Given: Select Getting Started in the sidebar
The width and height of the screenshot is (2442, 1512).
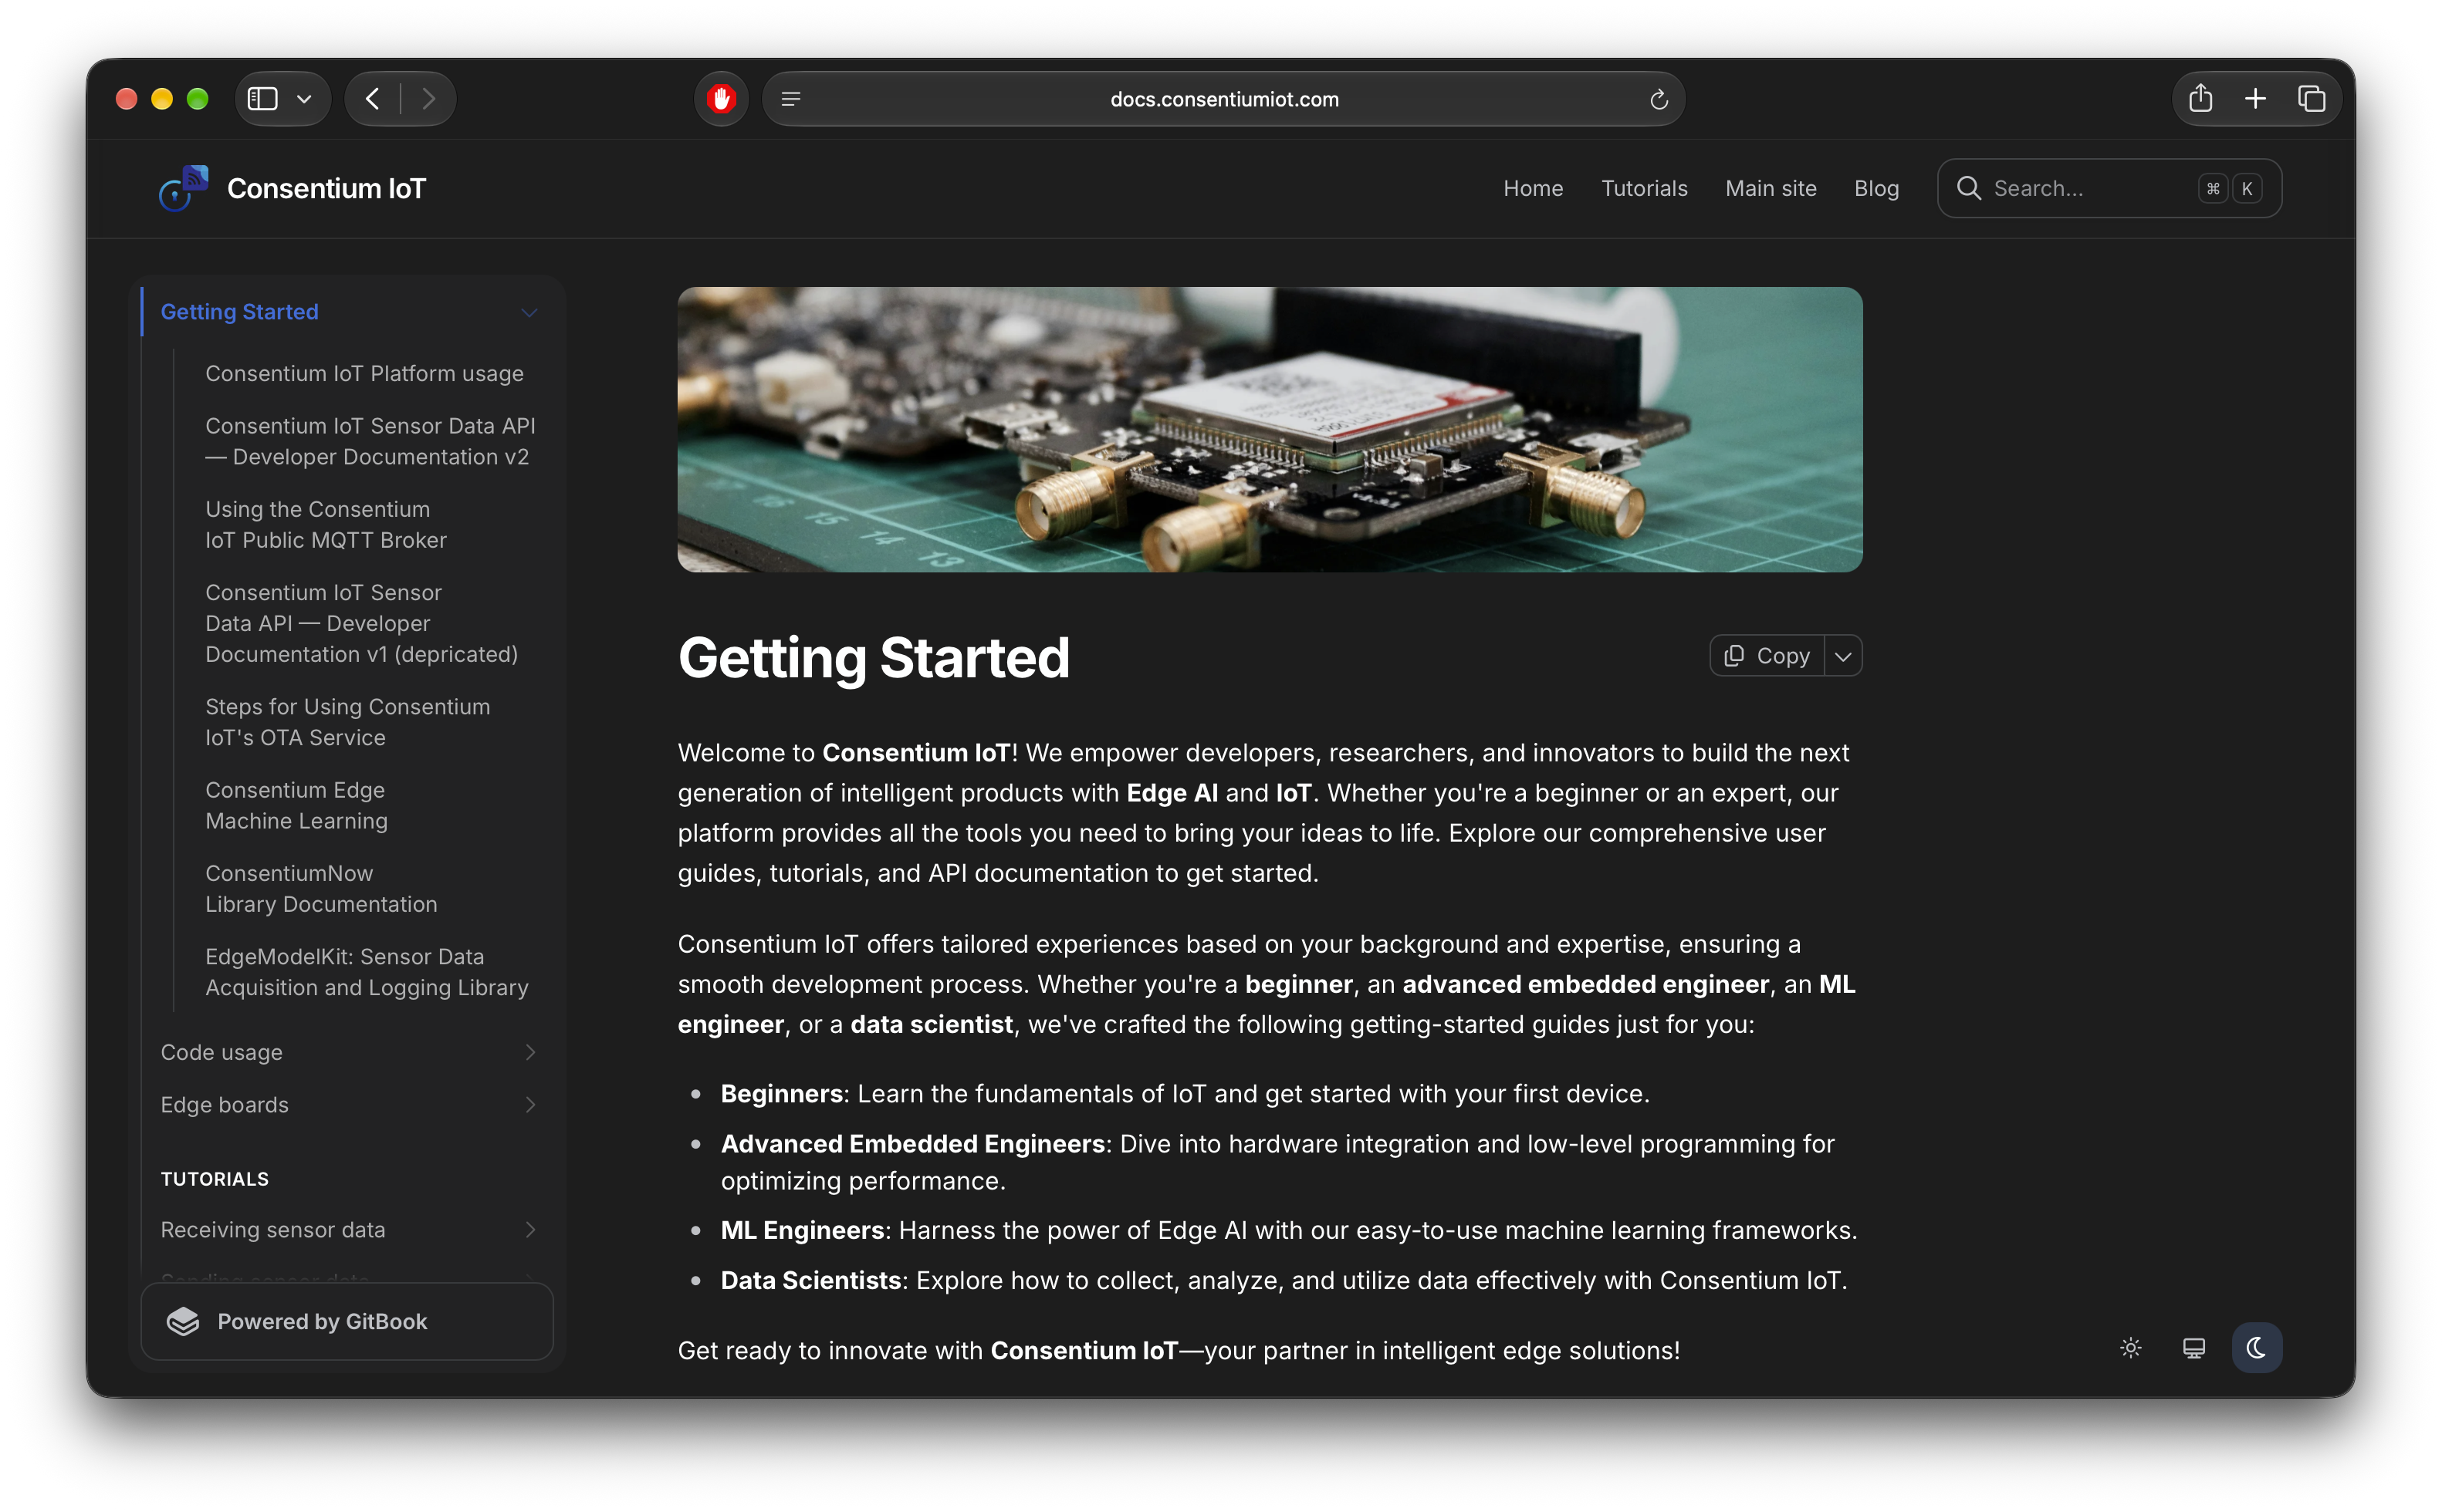Looking at the screenshot, I should click(x=239, y=312).
